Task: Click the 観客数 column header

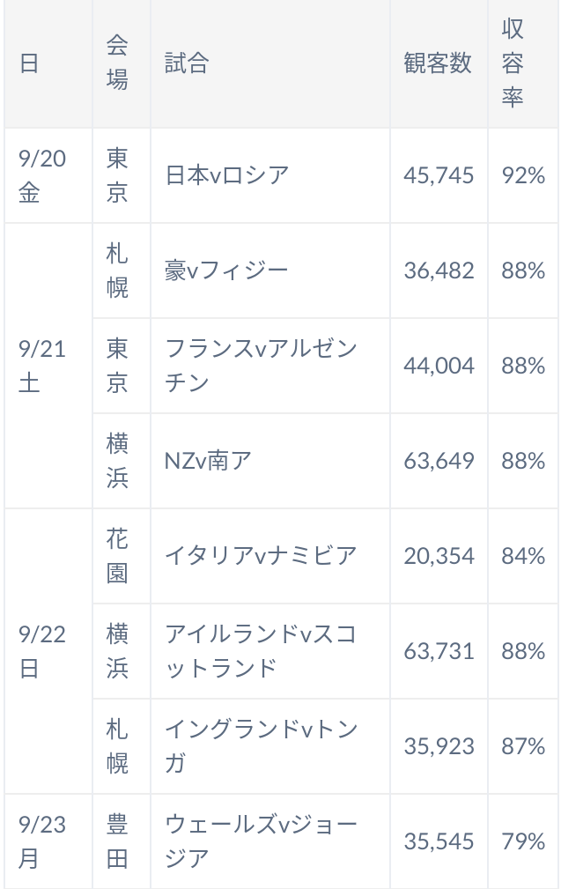Action: 439,63
